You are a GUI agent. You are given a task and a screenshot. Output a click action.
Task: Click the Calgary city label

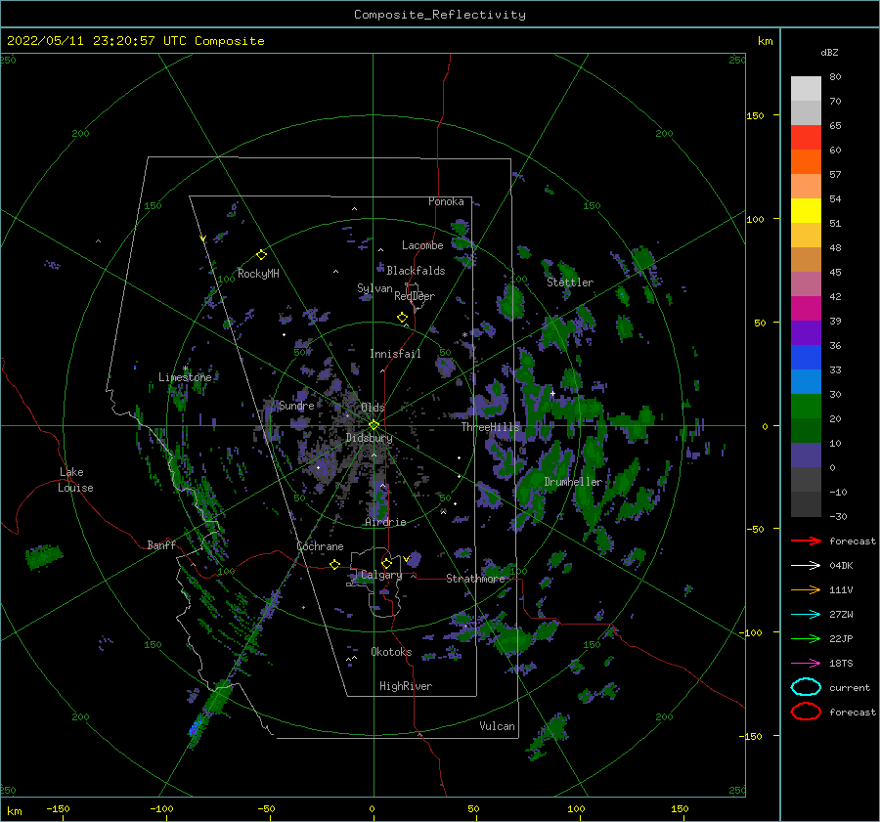pos(381,575)
